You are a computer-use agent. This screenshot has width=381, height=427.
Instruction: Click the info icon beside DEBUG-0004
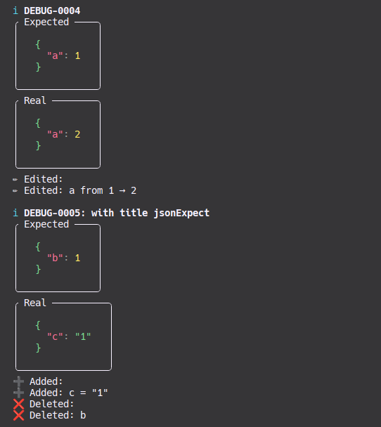[15, 11]
